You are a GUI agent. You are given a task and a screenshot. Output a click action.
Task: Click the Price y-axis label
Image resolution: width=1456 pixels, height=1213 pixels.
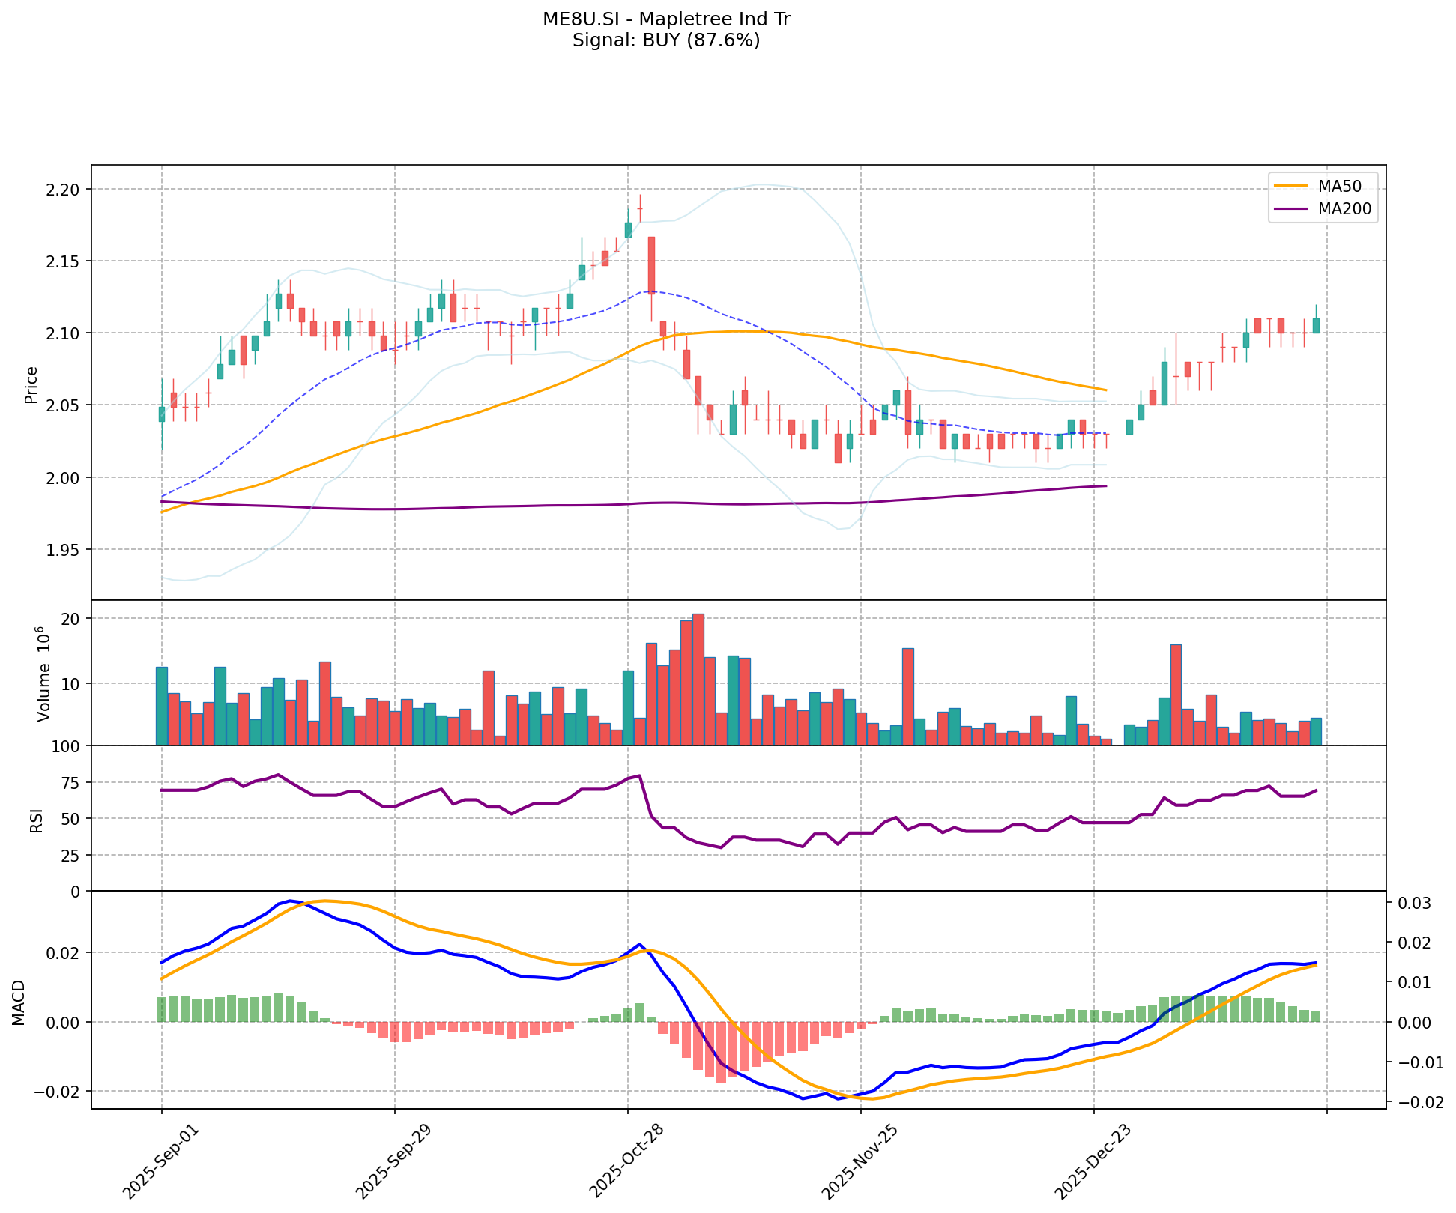point(31,385)
